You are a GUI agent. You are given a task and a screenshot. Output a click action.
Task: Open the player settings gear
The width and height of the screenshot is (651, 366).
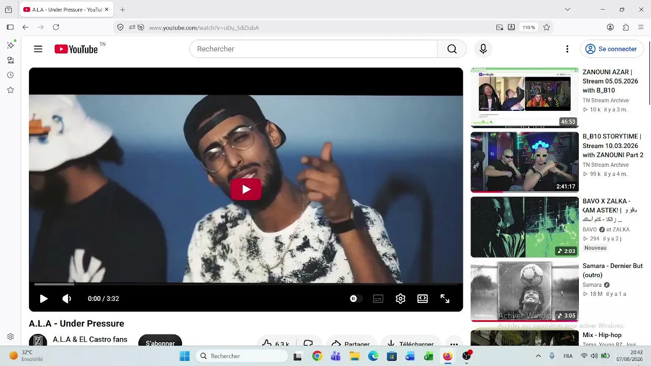click(400, 299)
